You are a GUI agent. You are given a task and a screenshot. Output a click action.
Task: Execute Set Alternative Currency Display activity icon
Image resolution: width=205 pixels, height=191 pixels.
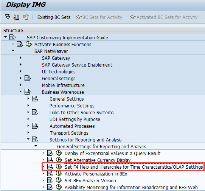pos(59,160)
